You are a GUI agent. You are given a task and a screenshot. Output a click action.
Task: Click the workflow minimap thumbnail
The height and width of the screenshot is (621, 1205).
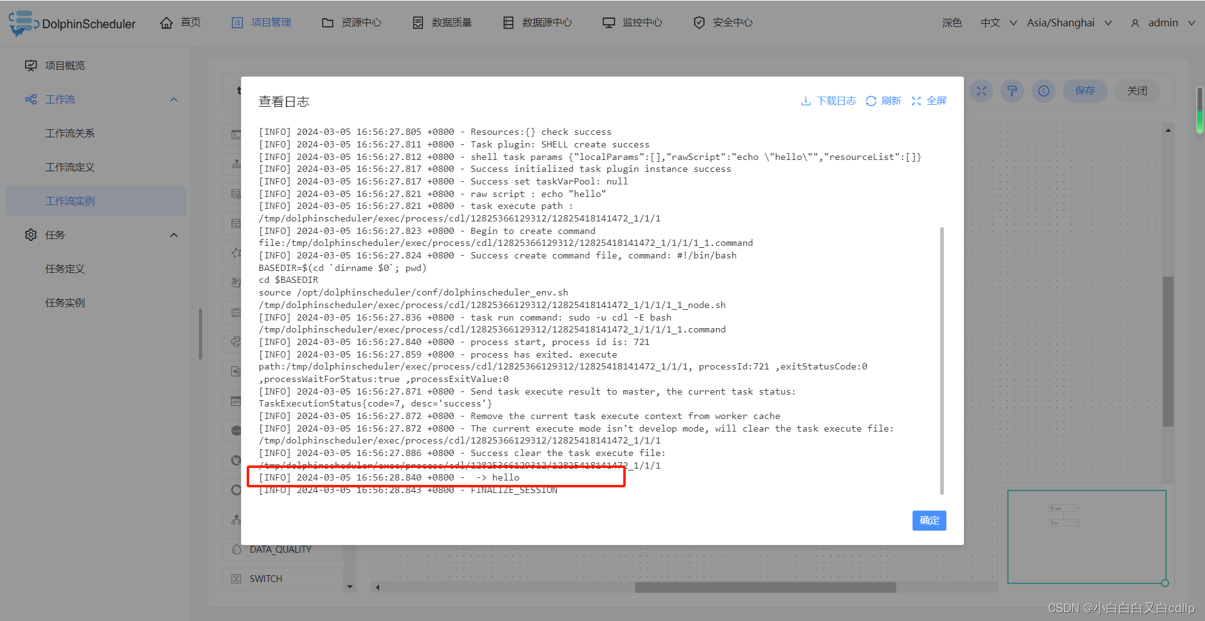[x=1087, y=537]
